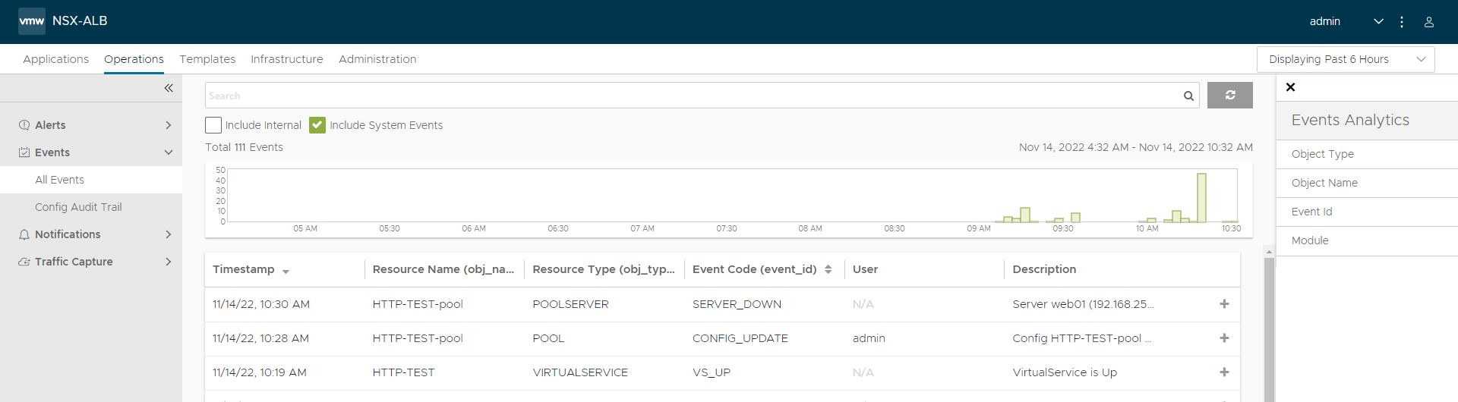Click 'VirtualService is Up' description
The height and width of the screenshot is (402, 1458).
[1065, 372]
